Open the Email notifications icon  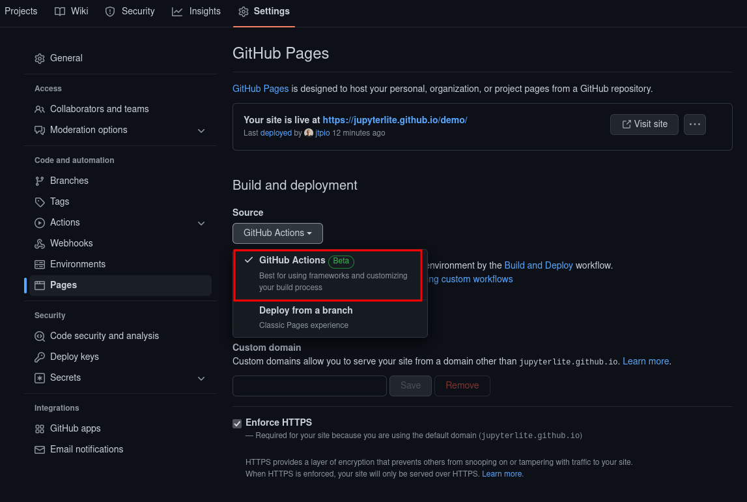pyautogui.click(x=40, y=449)
